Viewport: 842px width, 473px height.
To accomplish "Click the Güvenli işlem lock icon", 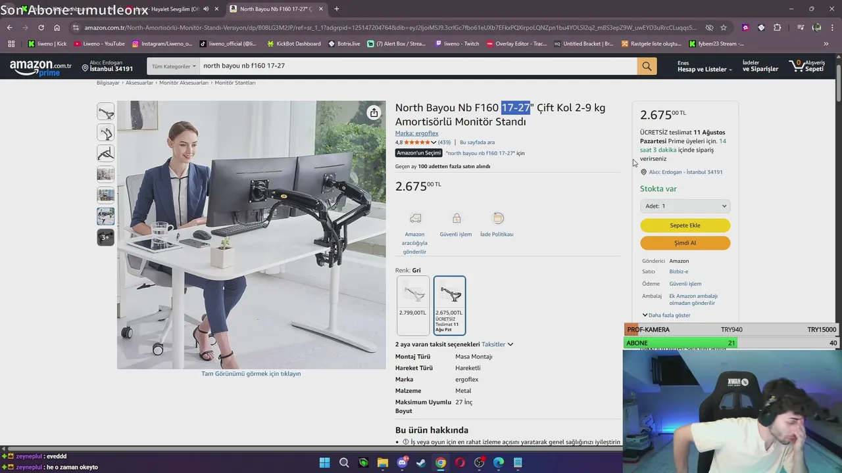I will (457, 218).
